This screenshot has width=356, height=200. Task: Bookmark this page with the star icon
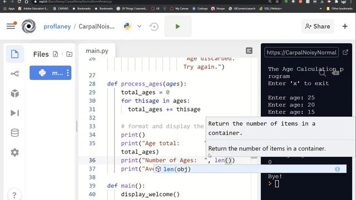[277, 2]
